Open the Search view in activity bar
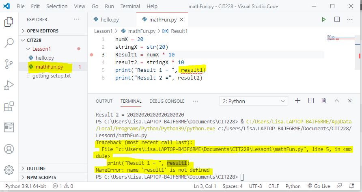 pos(9,43)
